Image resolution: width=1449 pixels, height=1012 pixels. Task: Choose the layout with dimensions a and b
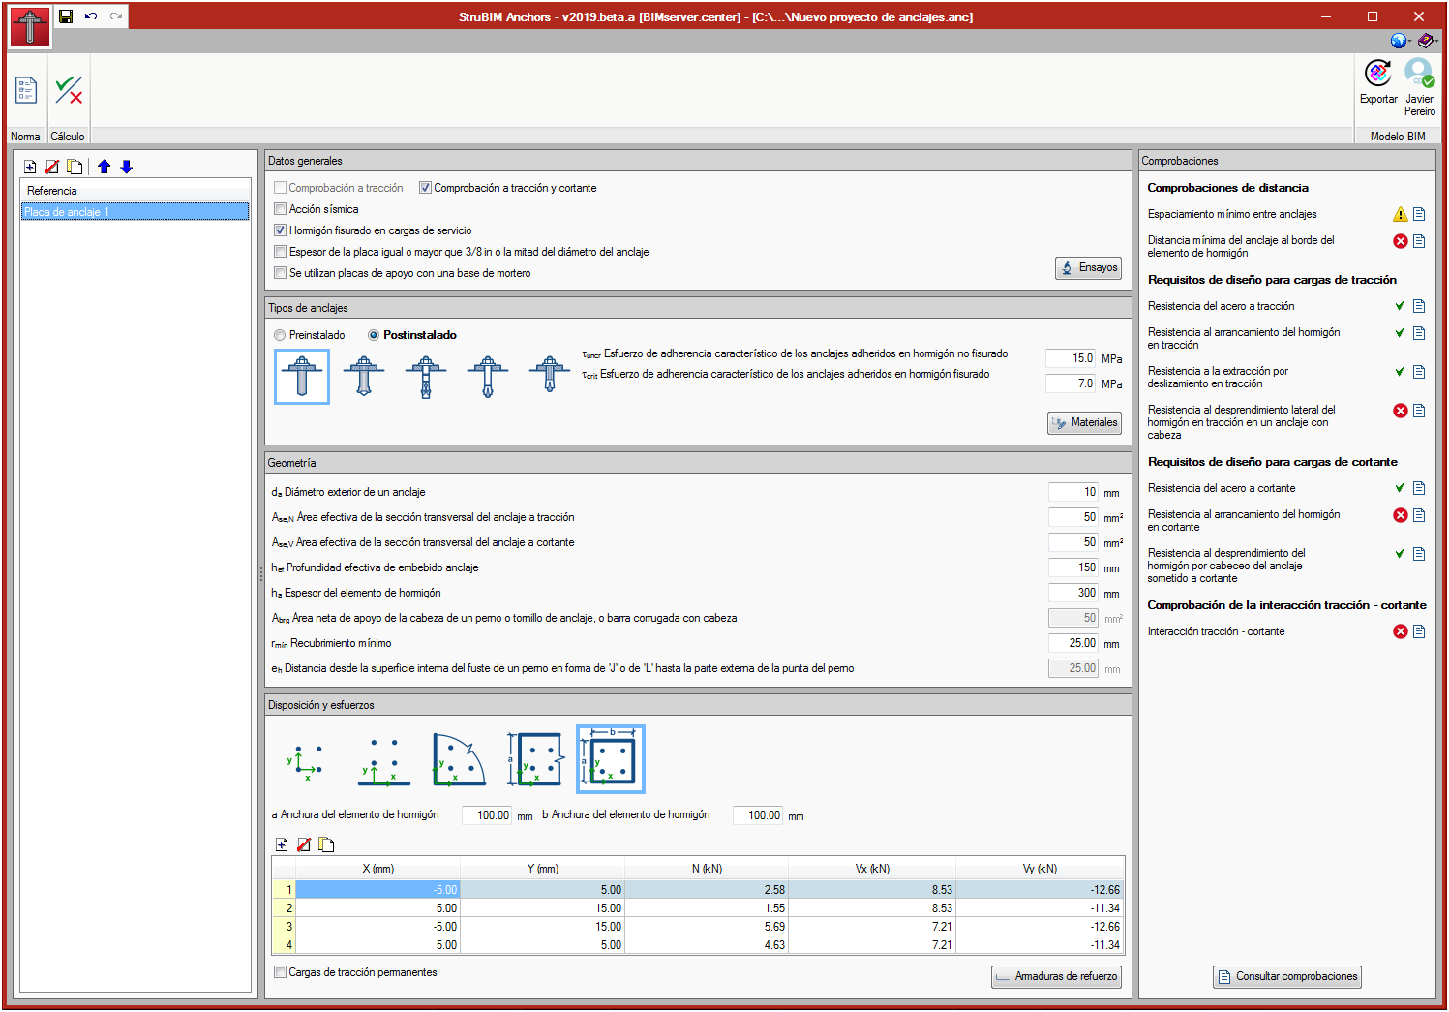pos(611,759)
